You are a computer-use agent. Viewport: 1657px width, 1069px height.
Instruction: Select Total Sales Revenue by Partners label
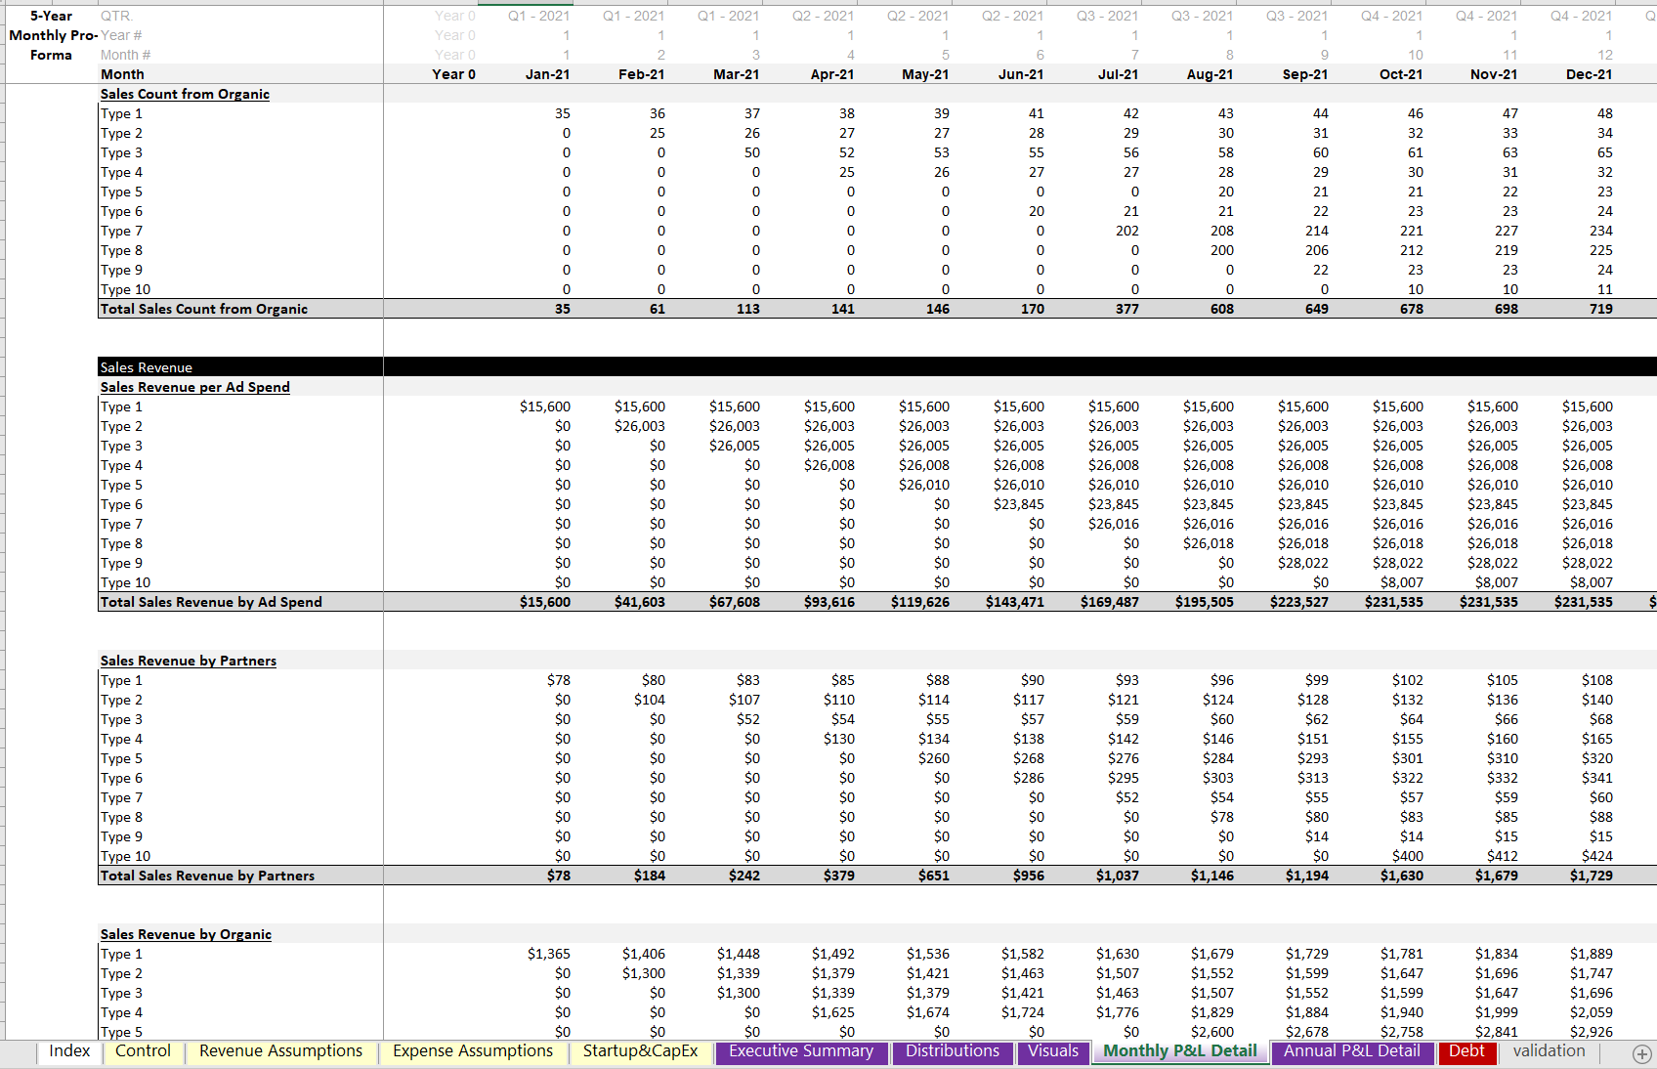pyautogui.click(x=207, y=876)
